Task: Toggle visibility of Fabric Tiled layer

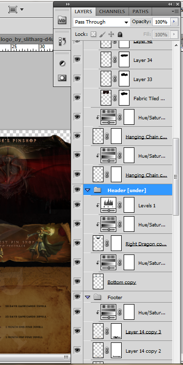Action: [77, 98]
